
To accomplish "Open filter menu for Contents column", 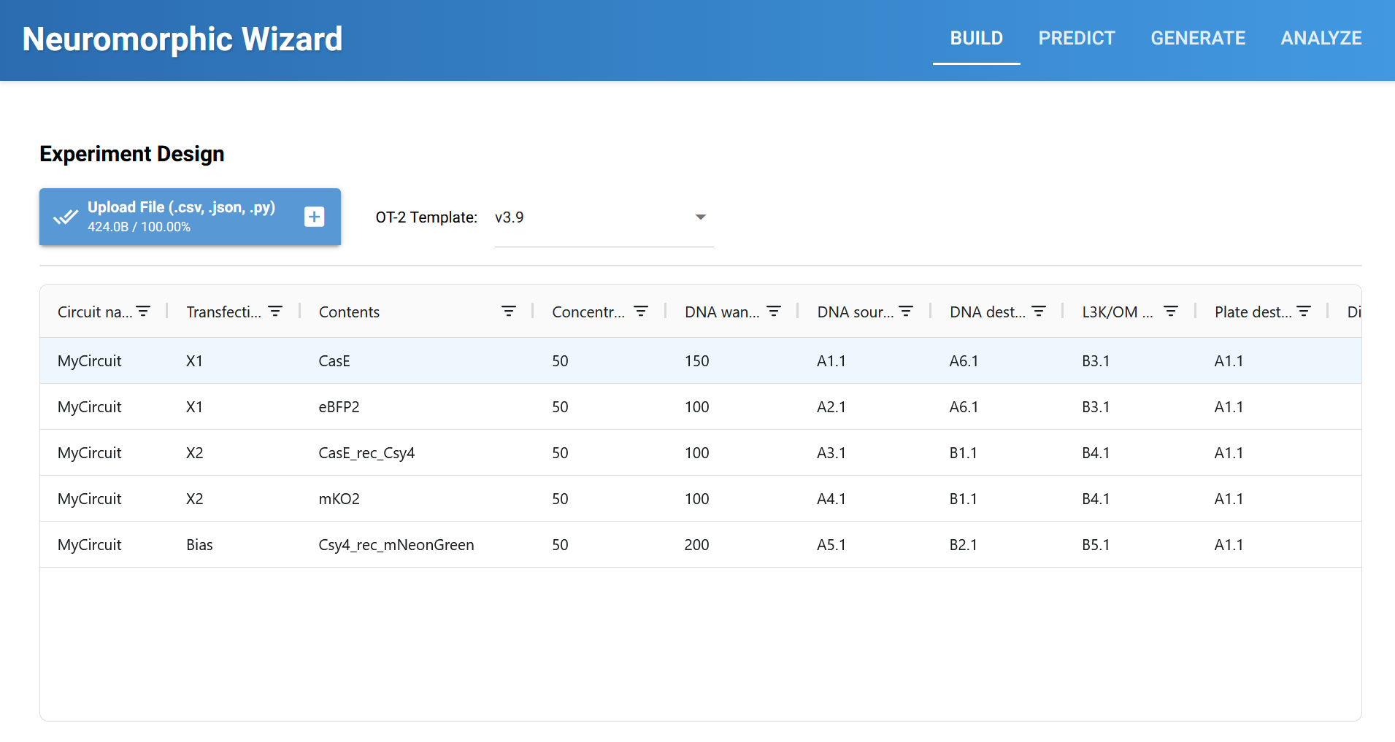I will 509,312.
